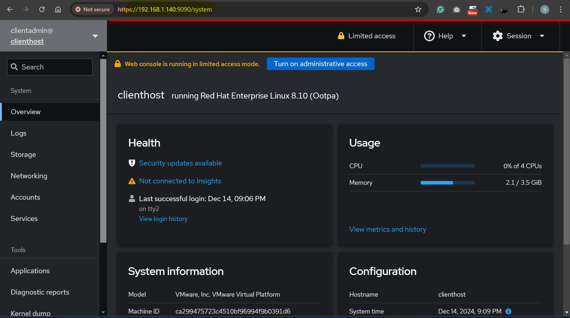Click the Memory usage bar

pos(447,183)
